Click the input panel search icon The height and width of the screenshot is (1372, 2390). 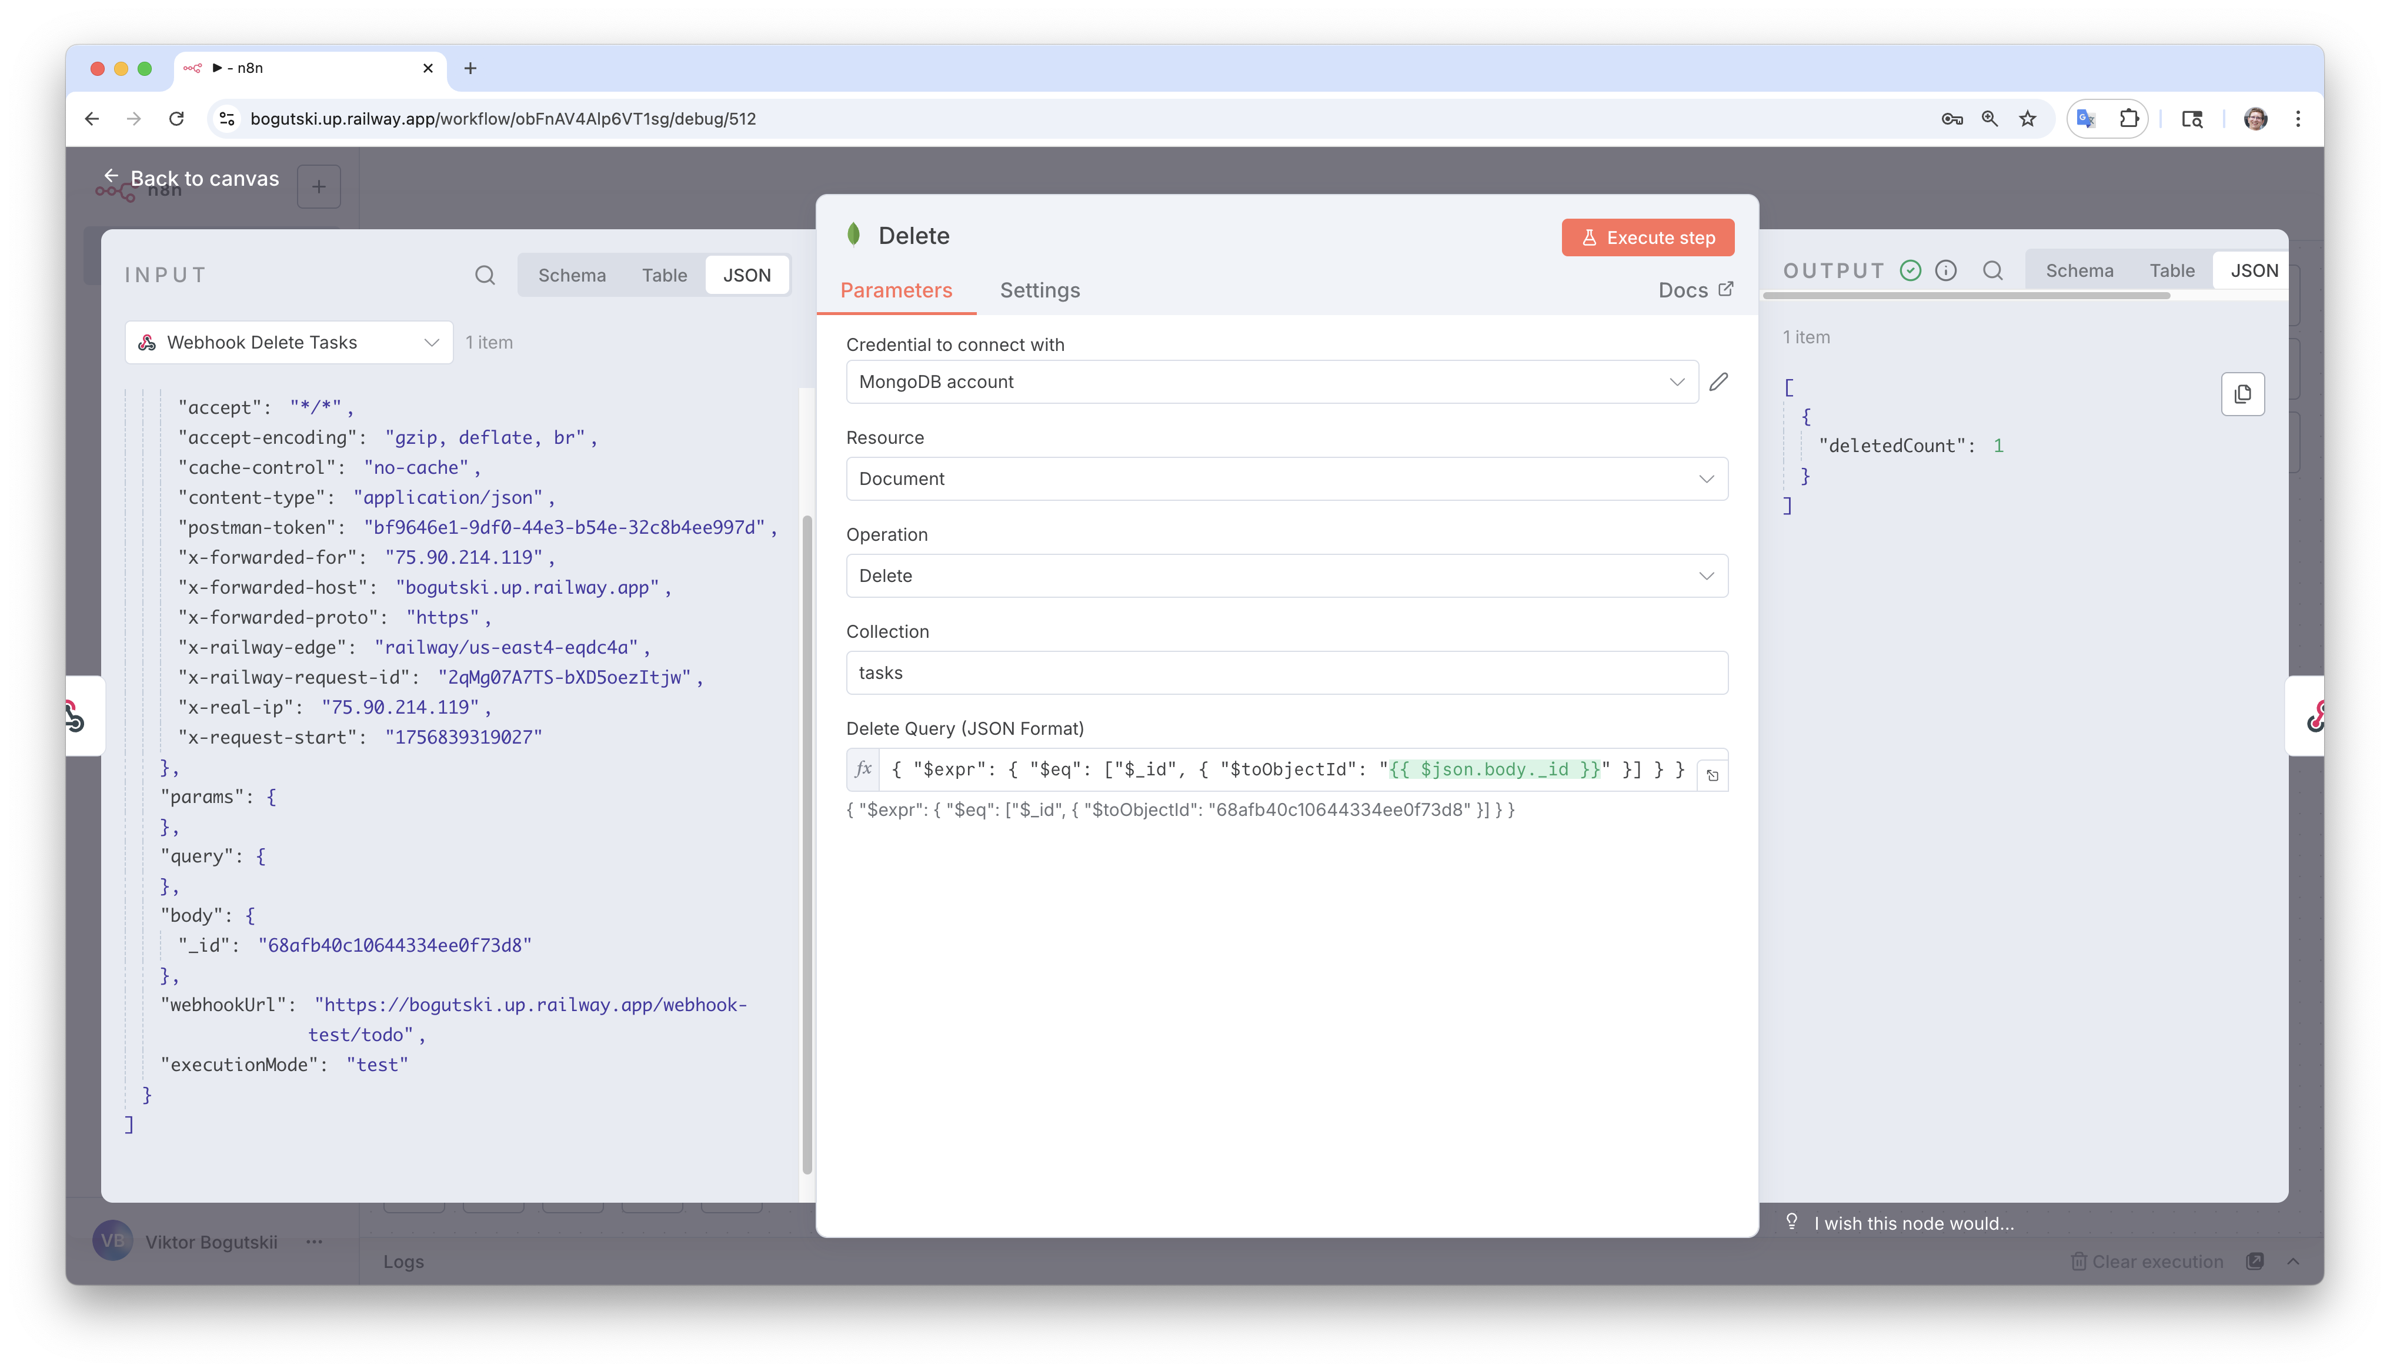[485, 275]
